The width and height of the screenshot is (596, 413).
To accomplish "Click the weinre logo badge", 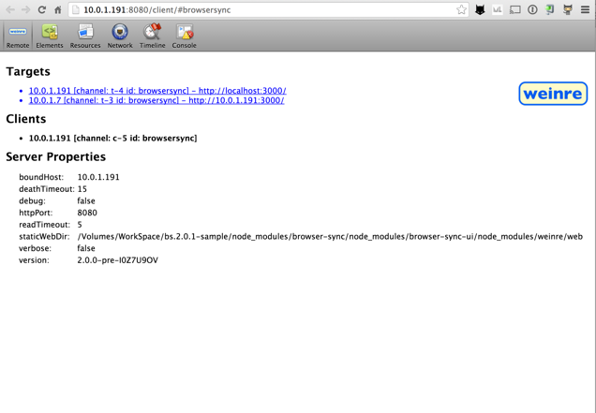I will pos(553,94).
